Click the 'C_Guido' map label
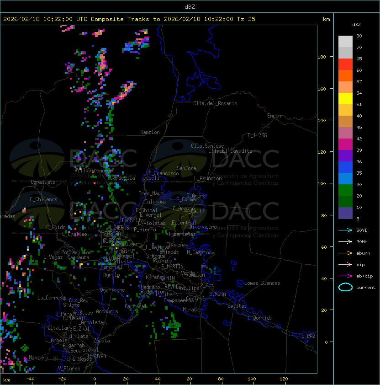 tap(56, 227)
